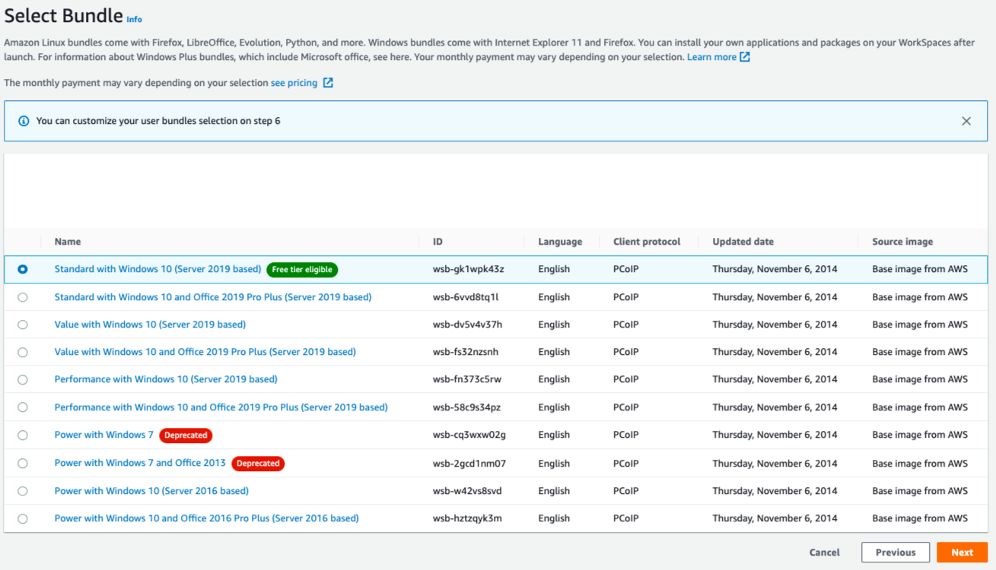Viewport: 996px width, 570px height.
Task: Click PCoIP in the wsb-hztzqyk3m row
Action: 626,518
